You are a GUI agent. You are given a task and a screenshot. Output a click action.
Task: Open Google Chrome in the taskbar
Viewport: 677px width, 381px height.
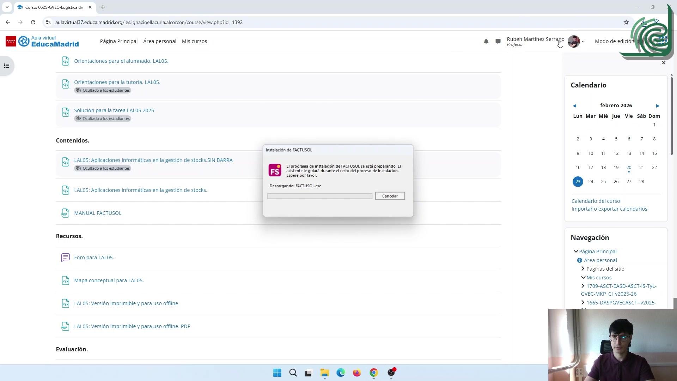tap(374, 373)
